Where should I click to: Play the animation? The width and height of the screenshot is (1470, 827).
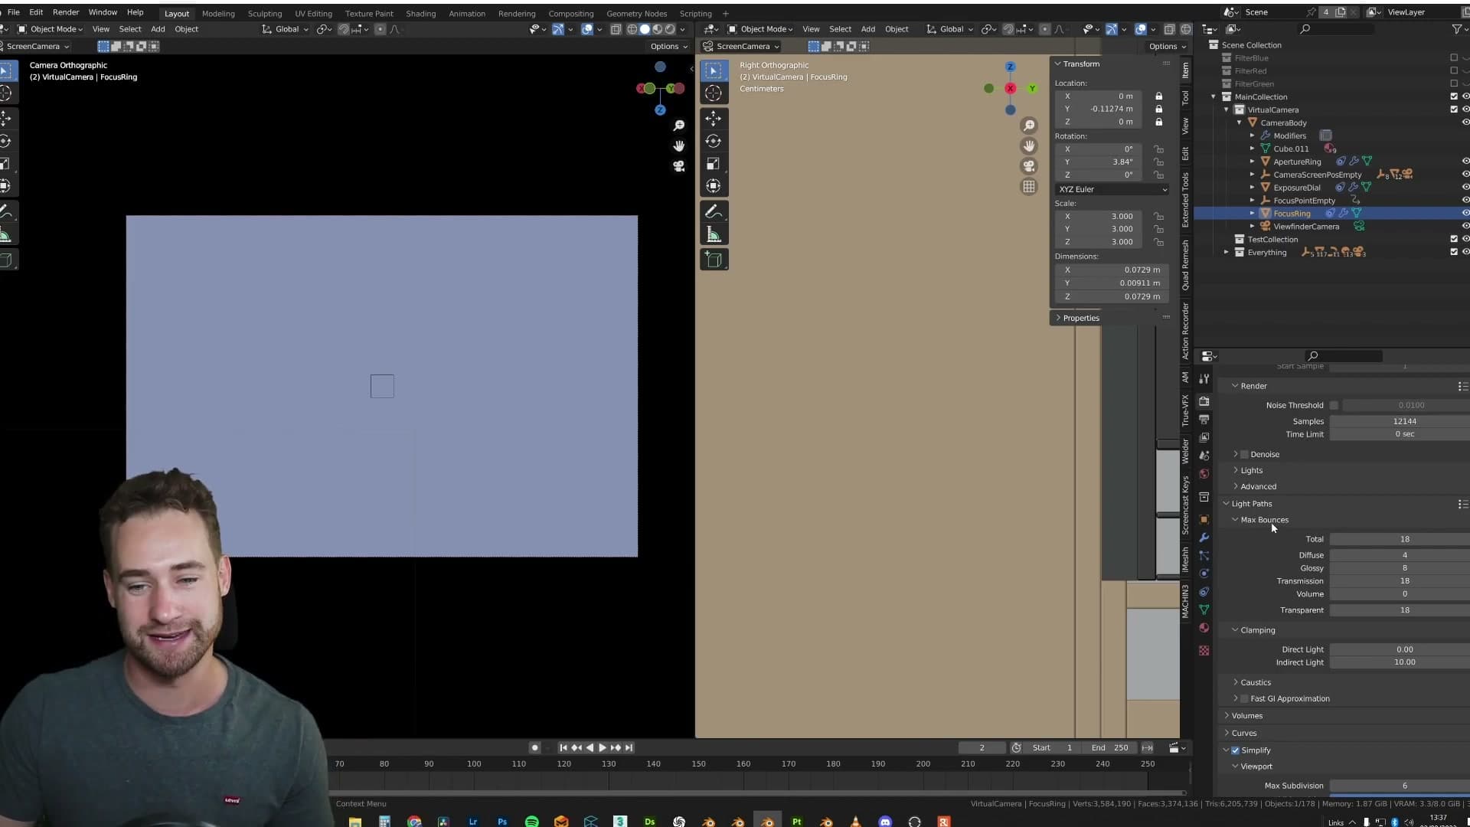click(x=603, y=748)
